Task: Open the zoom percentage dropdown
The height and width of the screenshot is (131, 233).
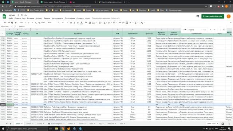Action: tap(23, 23)
